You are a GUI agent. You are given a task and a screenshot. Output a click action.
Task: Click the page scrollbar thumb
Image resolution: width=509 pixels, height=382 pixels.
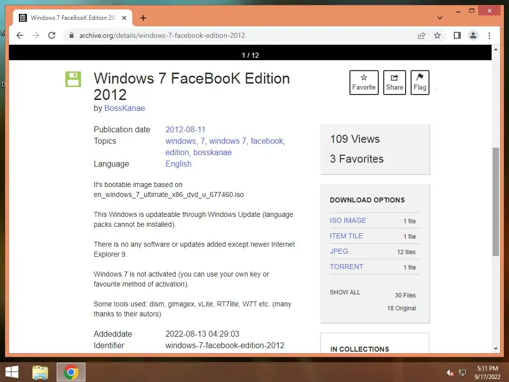pos(496,202)
